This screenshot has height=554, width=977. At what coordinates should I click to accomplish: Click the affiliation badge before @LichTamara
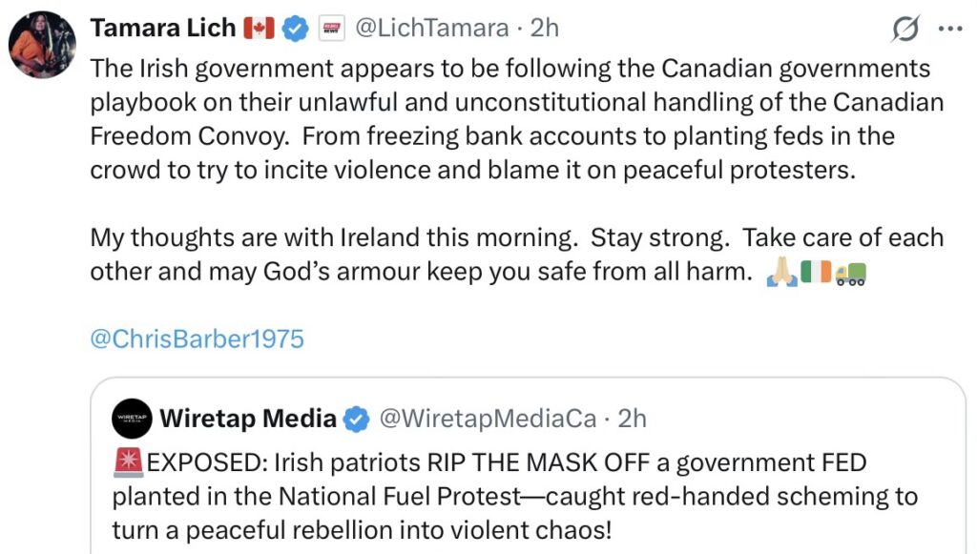[x=331, y=29]
